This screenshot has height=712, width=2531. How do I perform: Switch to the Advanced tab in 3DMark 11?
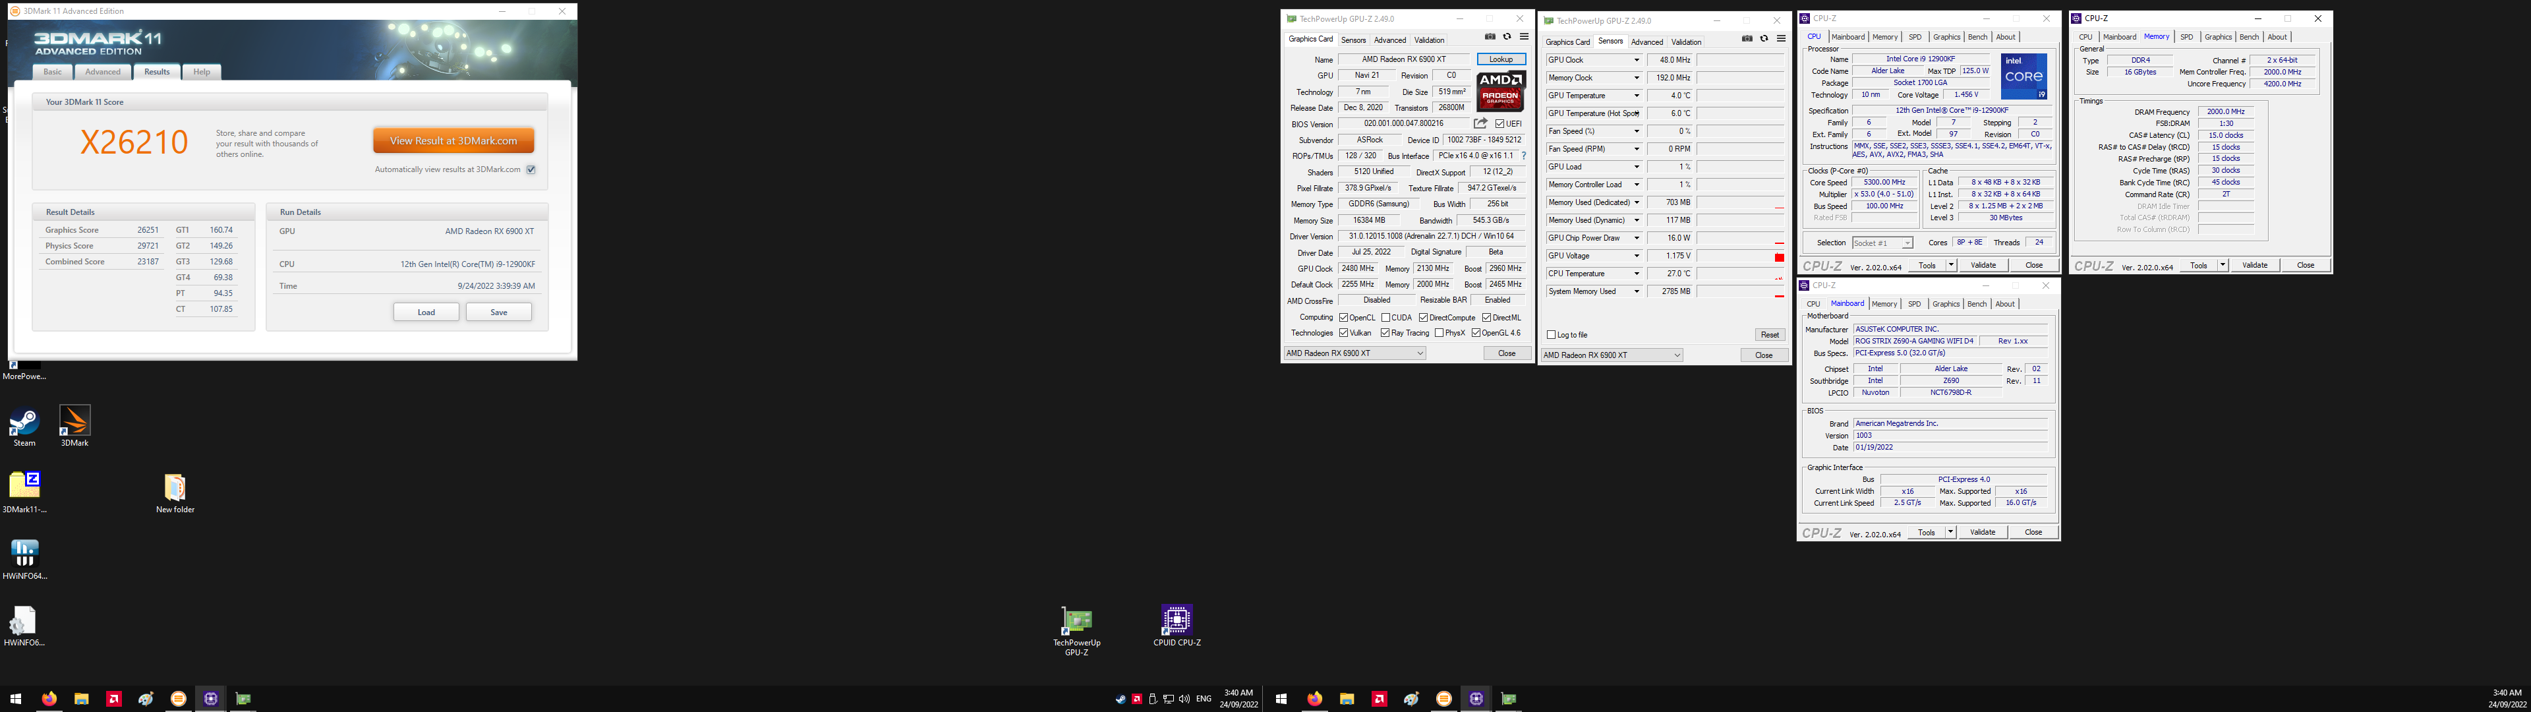[102, 72]
